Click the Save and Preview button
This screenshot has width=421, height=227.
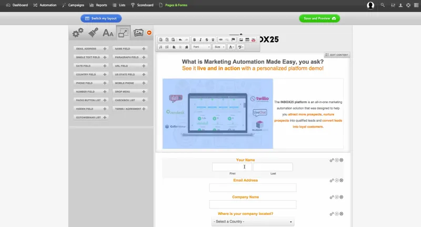[319, 18]
